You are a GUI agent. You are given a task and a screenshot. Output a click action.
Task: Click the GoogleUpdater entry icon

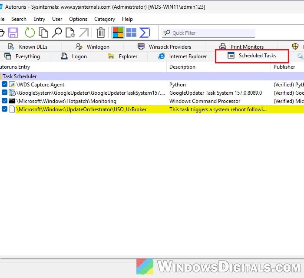tap(12, 93)
